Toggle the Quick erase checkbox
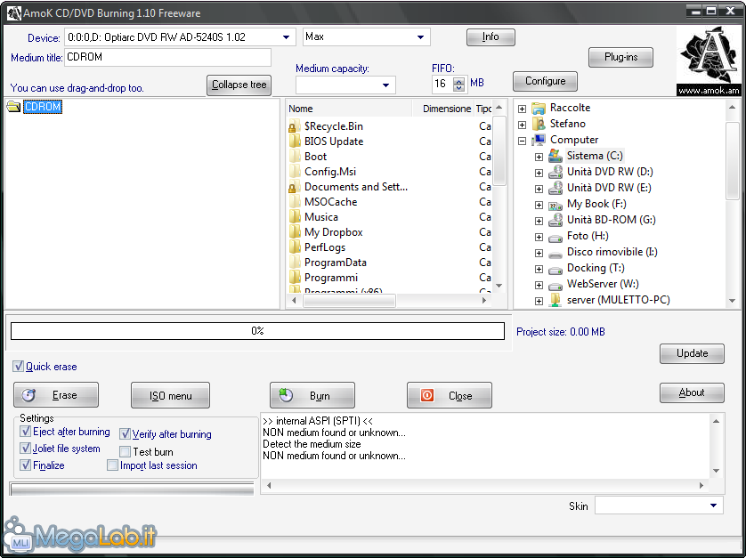The image size is (746, 558). [18, 367]
